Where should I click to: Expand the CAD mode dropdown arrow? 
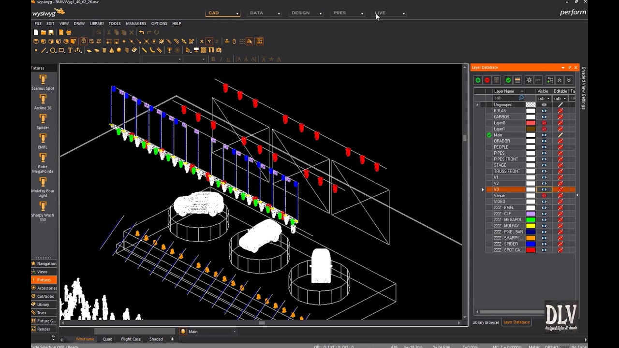[237, 14]
